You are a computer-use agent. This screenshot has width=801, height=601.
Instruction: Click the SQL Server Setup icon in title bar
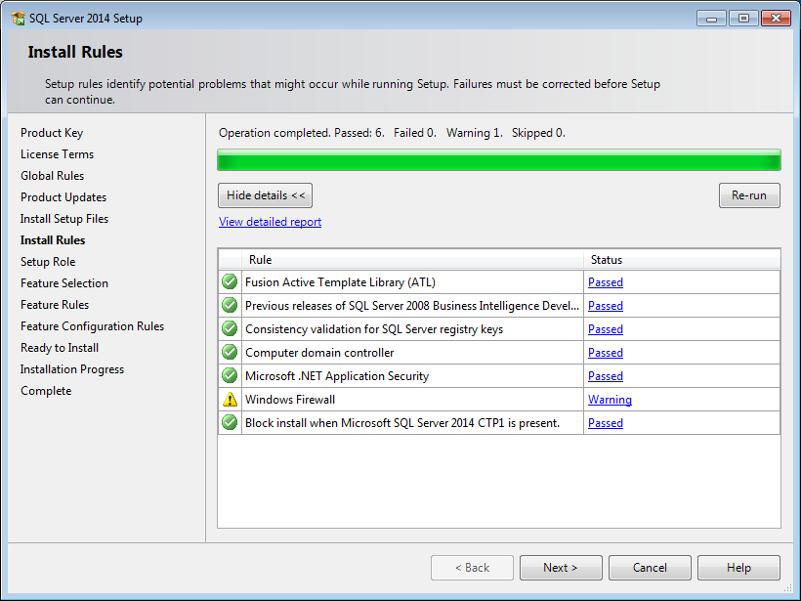16,18
